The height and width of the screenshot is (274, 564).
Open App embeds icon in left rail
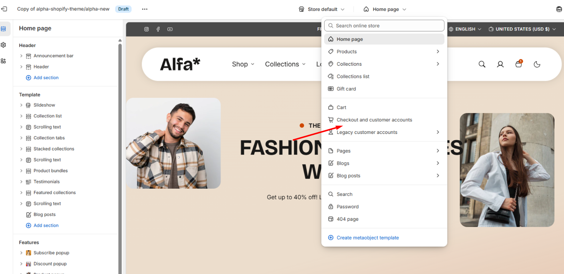[x=3, y=61]
